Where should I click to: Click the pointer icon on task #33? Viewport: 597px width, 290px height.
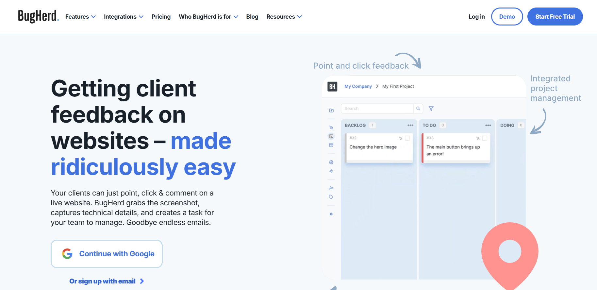click(478, 138)
